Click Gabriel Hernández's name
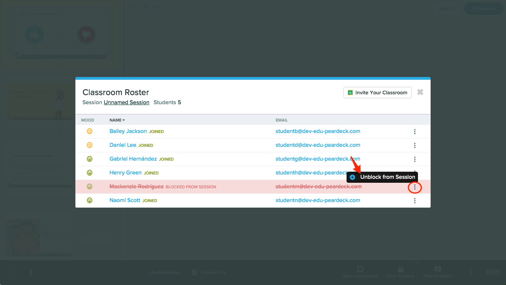 tap(133, 159)
